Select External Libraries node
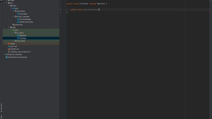Image resolution: width=212 pixels, height=119 pixels. [x=15, y=54]
